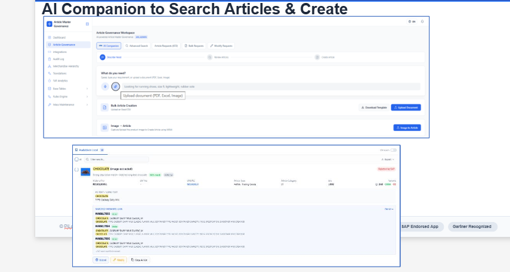Expand the Rules Engine chevron
This screenshot has width=510, height=272.
87,97
